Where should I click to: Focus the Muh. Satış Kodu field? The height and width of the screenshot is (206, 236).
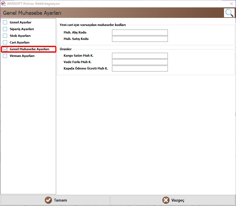click(x=140, y=39)
